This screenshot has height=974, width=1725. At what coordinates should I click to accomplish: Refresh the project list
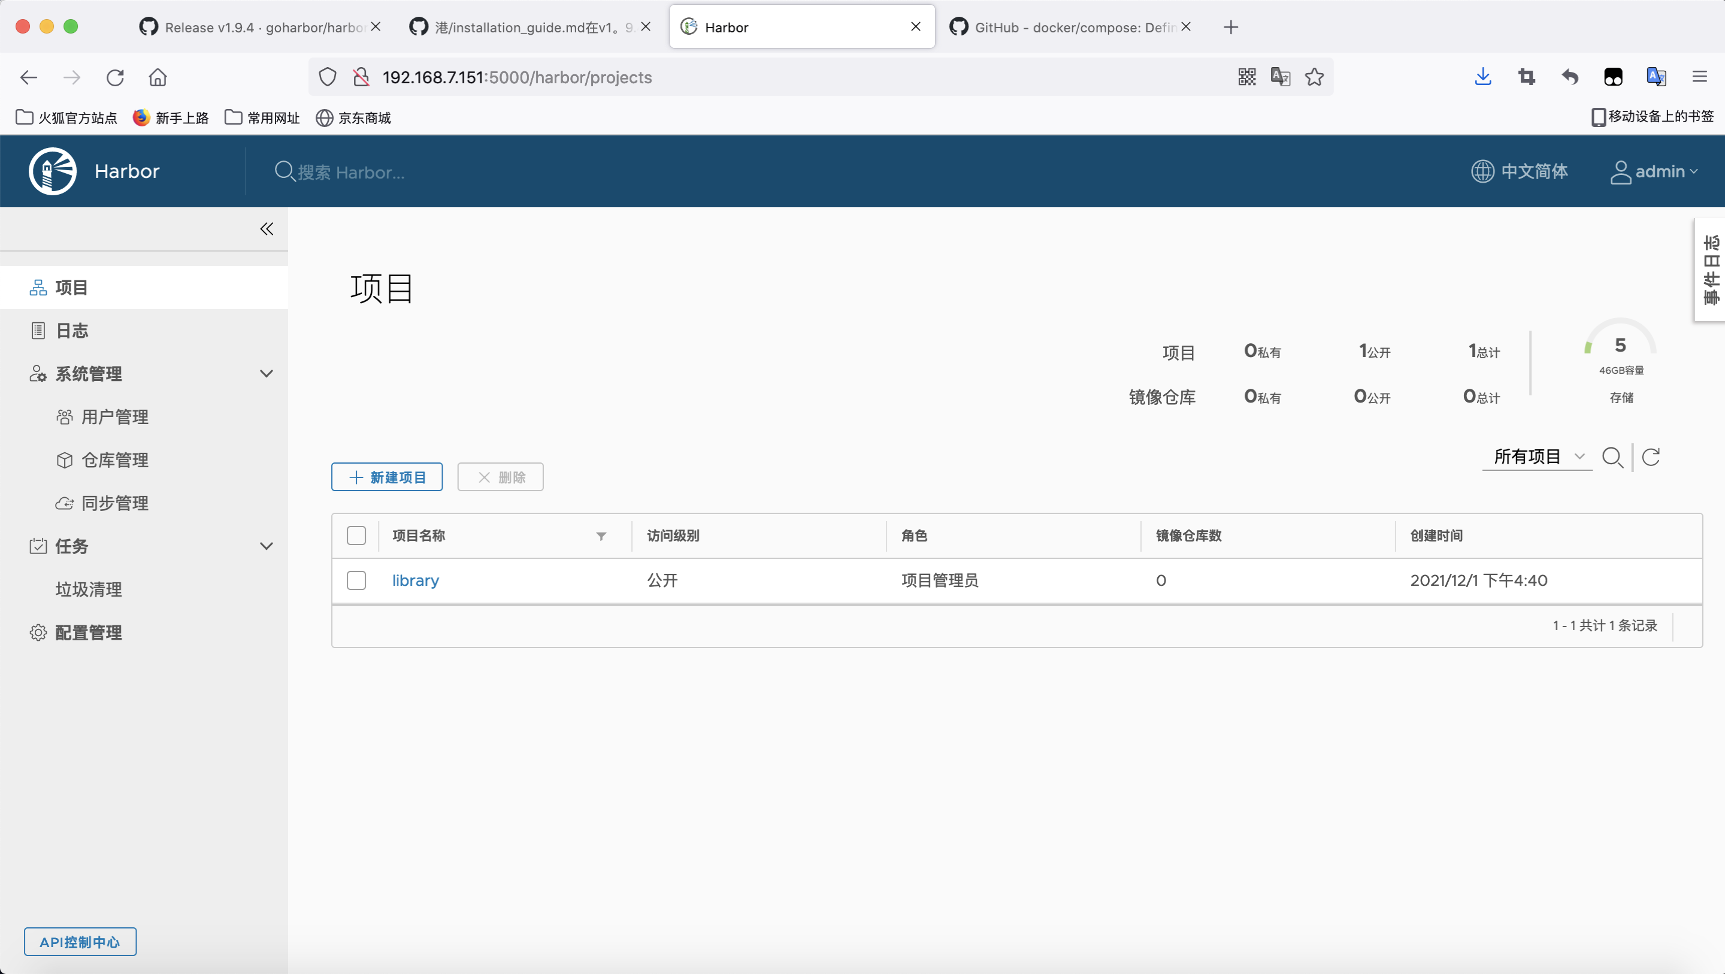coord(1651,458)
